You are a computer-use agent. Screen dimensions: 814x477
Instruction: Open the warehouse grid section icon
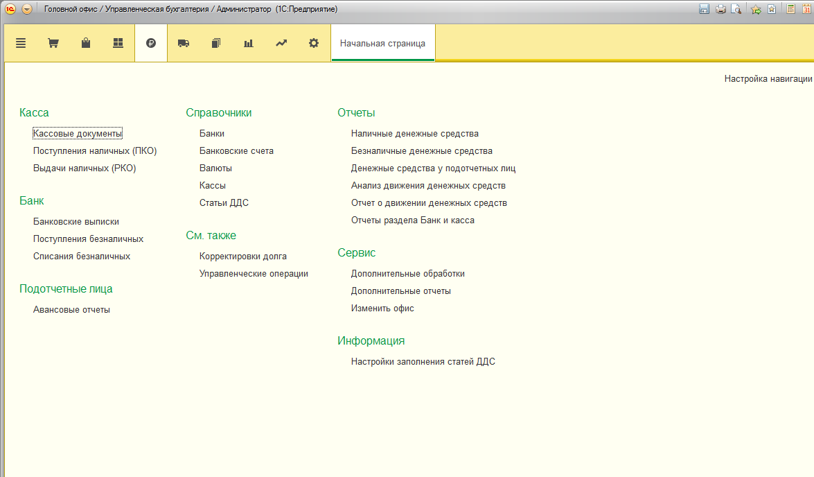pos(118,43)
